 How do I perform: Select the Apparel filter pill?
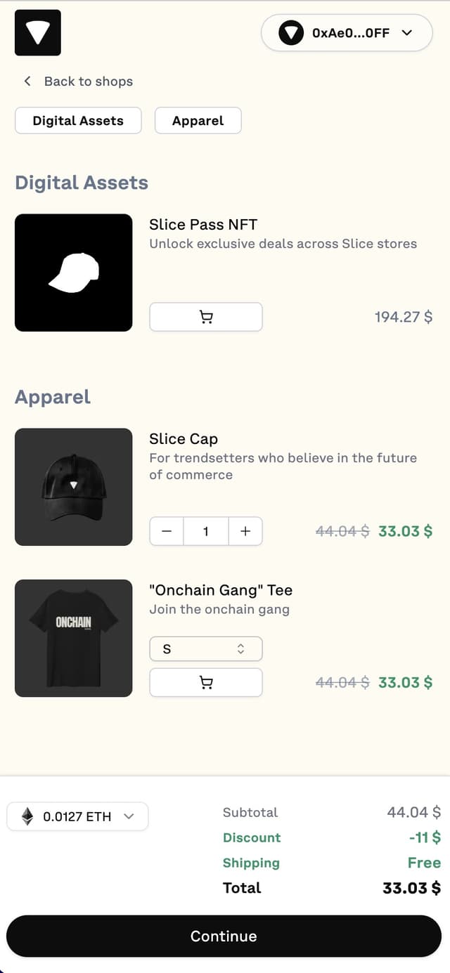(x=198, y=120)
